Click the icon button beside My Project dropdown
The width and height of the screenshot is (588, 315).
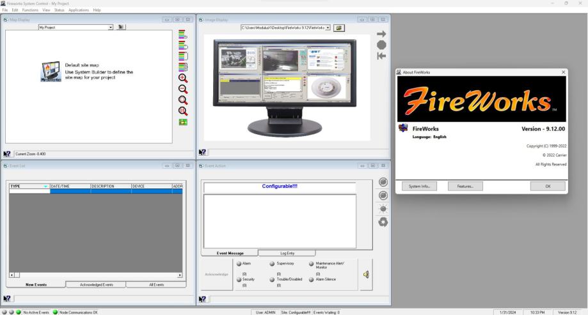121,27
